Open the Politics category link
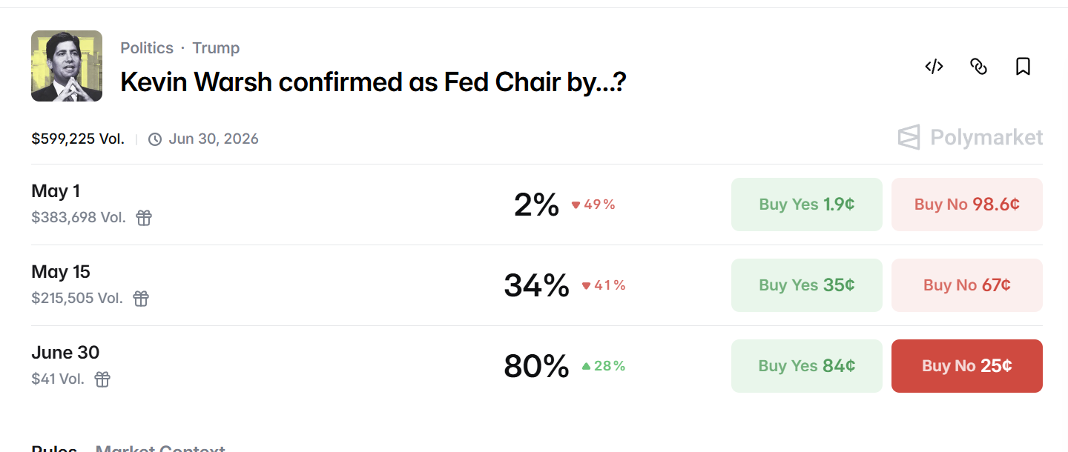Image resolution: width=1068 pixels, height=452 pixels. tap(147, 48)
